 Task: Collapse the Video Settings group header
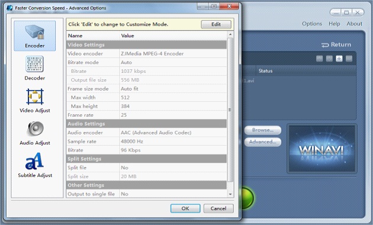146,45
